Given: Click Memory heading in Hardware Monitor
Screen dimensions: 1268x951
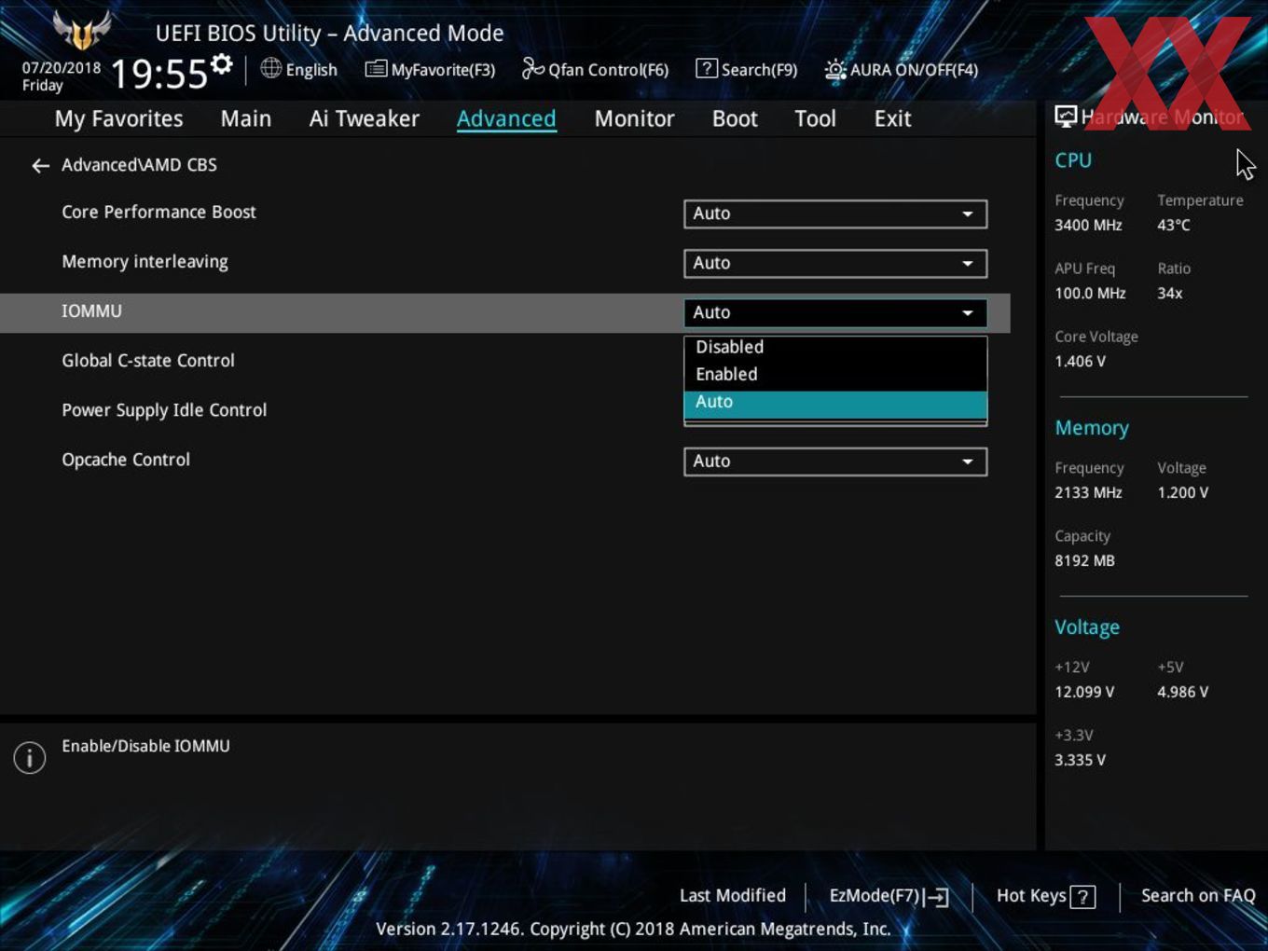Looking at the screenshot, I should pos(1092,428).
